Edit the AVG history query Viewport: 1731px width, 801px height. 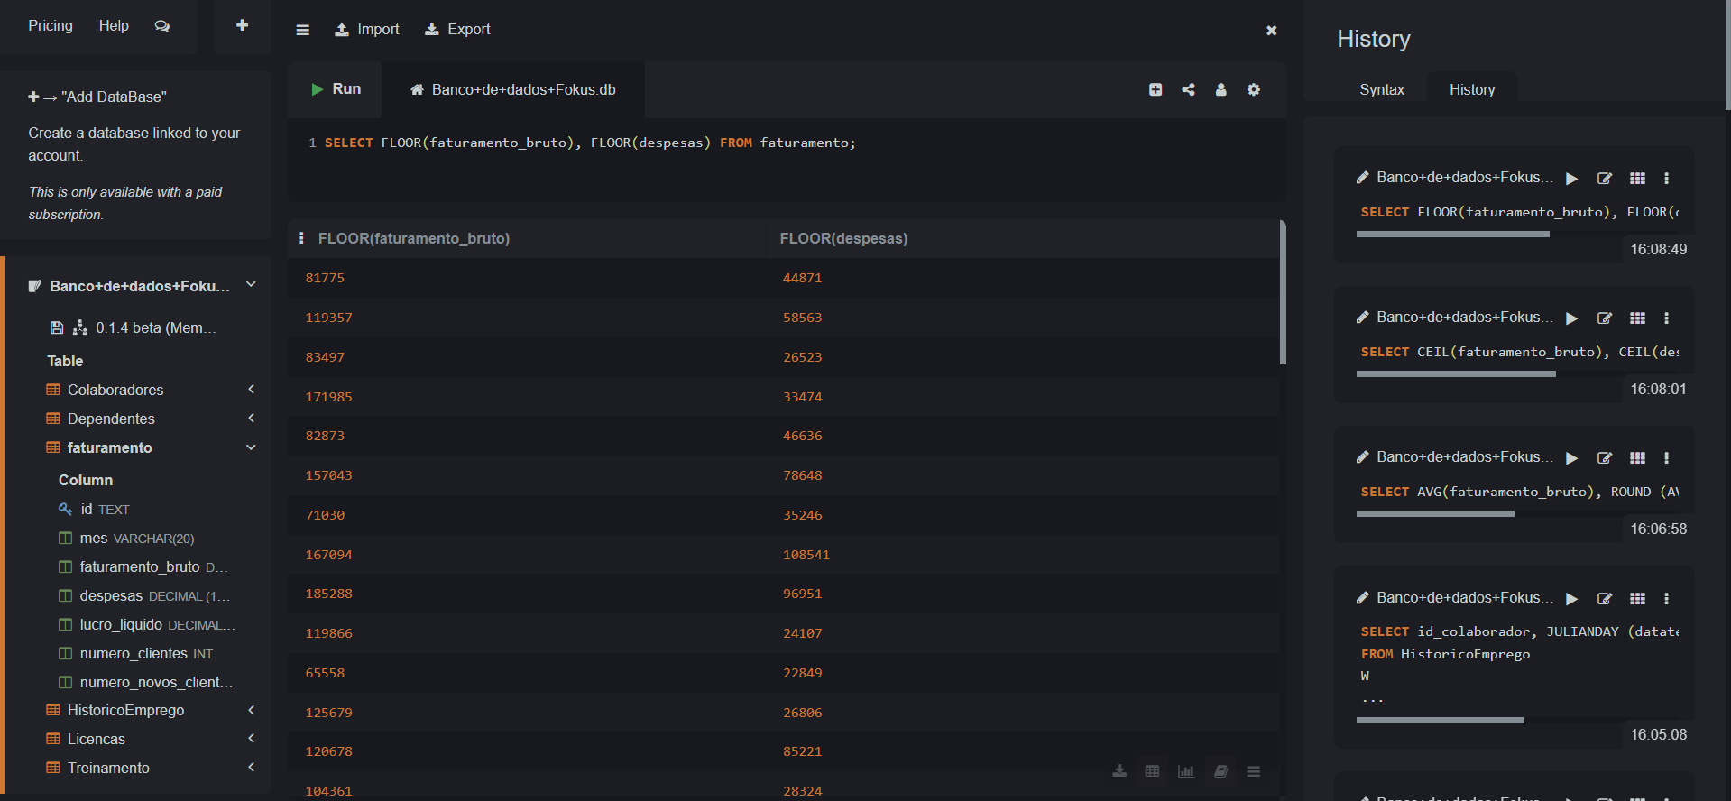[1605, 458]
